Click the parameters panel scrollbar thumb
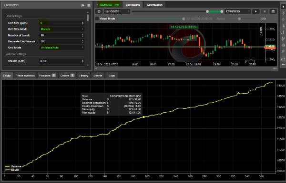The image size is (286, 183). coord(88,18)
